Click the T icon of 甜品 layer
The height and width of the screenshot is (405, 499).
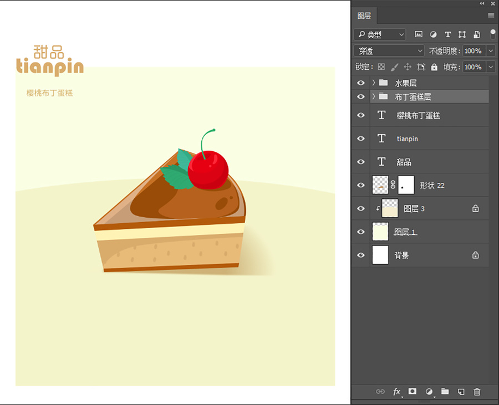click(381, 161)
